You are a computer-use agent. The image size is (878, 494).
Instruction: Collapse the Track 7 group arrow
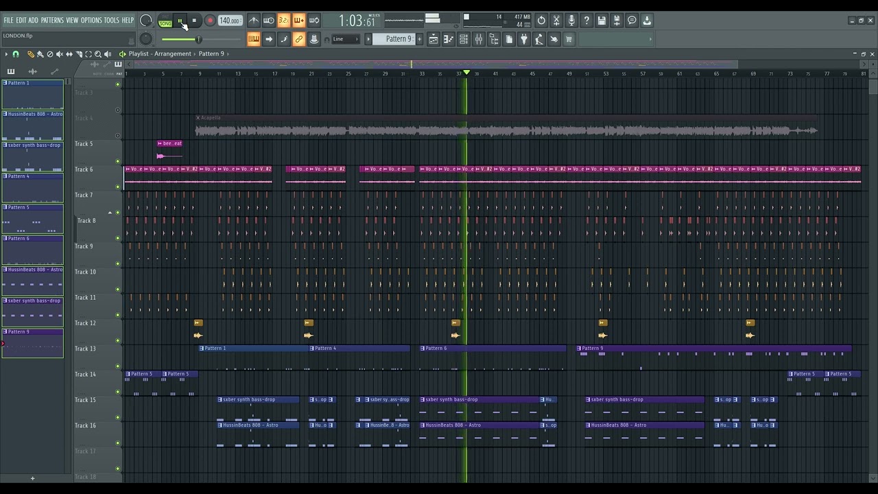[x=110, y=213]
